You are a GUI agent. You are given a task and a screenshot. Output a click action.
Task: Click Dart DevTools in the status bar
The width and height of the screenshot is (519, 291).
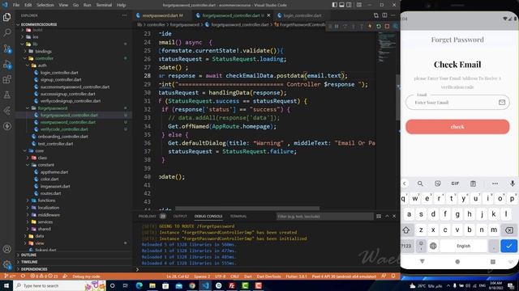click(x=268, y=276)
